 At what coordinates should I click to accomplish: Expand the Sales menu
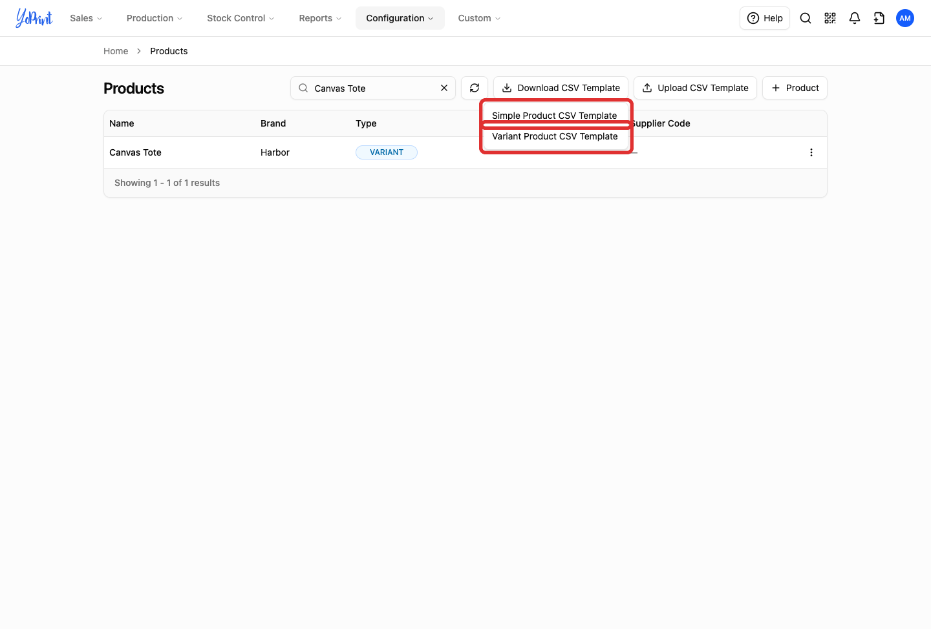[x=86, y=18]
